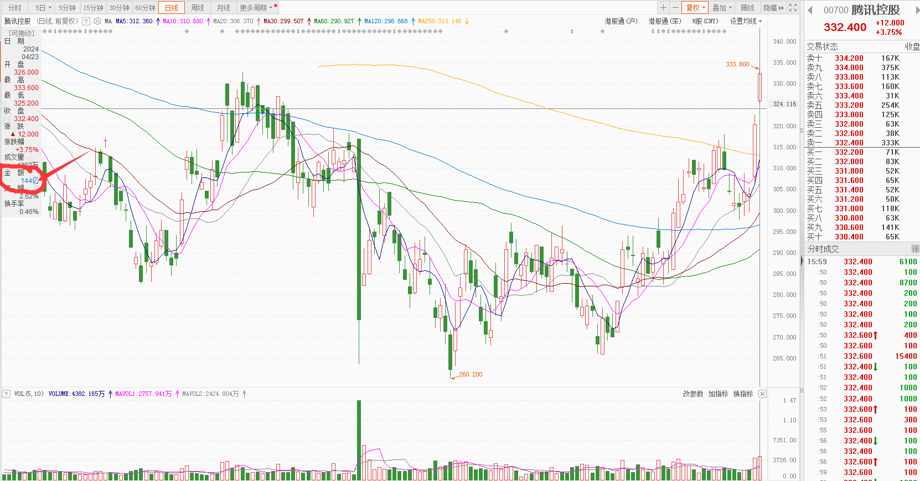Click the 腾讯控股 chart title label

18,21
